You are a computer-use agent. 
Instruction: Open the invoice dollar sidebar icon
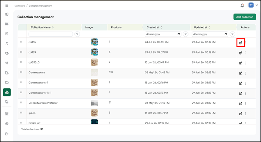7,34
